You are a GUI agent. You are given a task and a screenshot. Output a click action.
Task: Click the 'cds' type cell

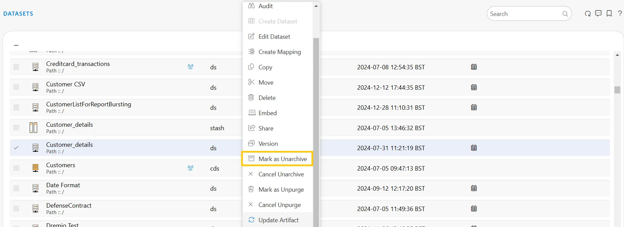pyautogui.click(x=215, y=169)
